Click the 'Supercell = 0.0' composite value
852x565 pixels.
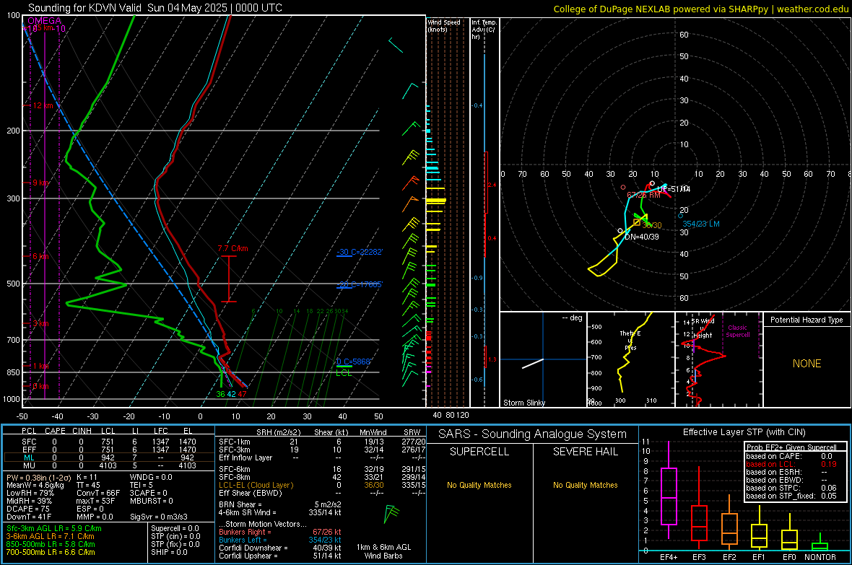click(175, 528)
